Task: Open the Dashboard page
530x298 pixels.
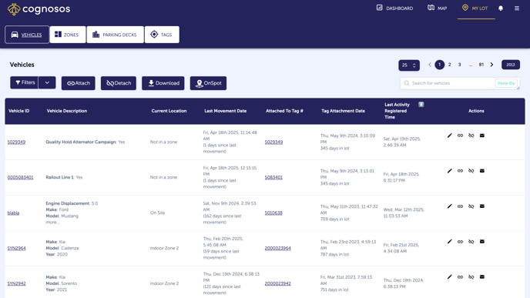Action: point(394,8)
